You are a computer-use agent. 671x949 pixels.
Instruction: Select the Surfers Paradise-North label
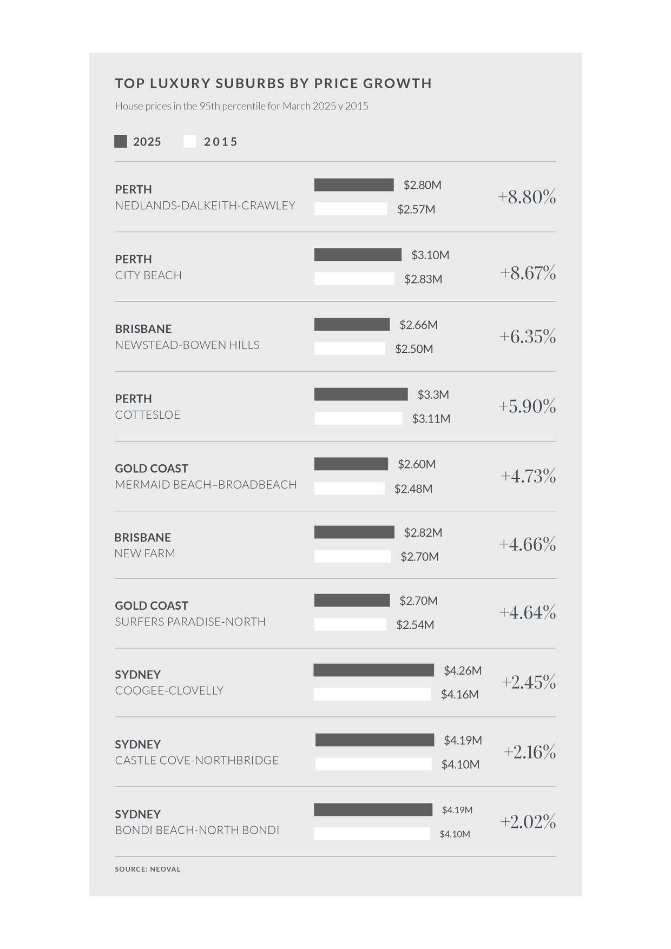190,622
